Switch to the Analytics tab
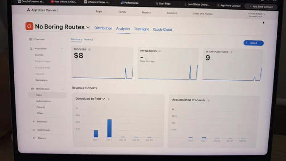Image resolution: width=286 pixels, height=161 pixels. (123, 29)
